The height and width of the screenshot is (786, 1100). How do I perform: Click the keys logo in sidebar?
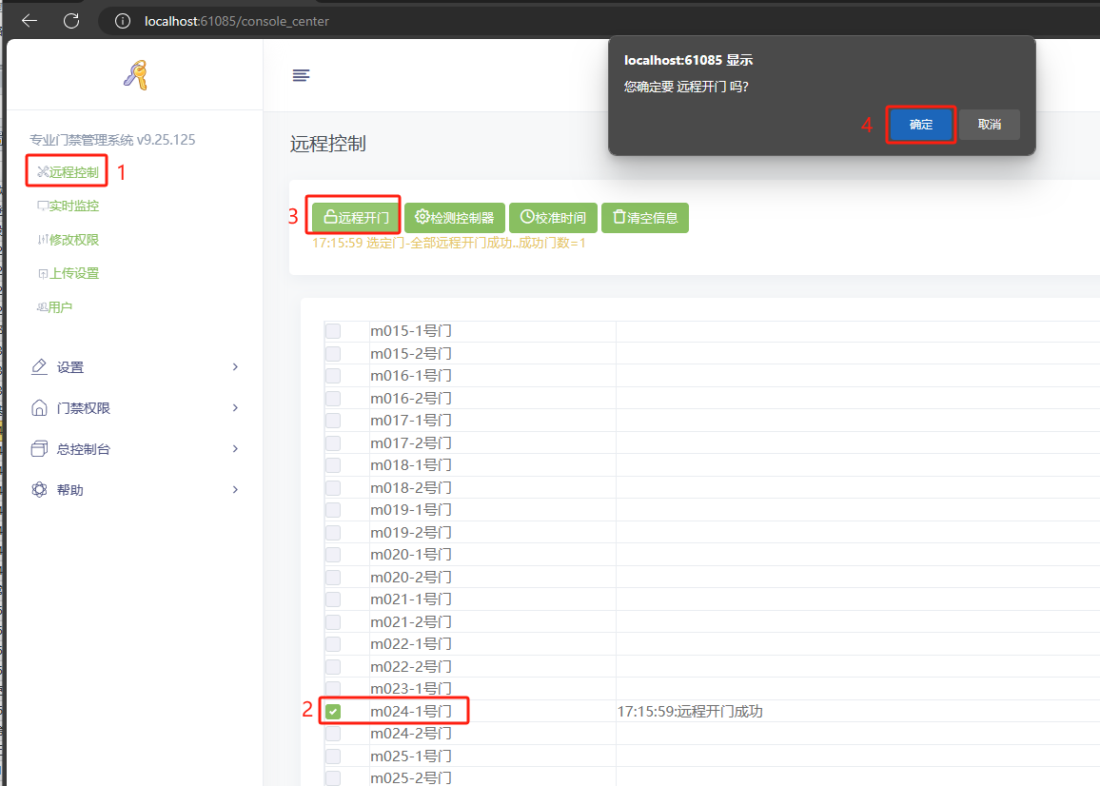136,75
